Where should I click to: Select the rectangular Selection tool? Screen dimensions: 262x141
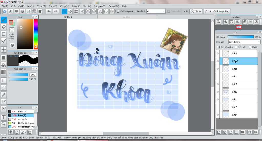[4, 80]
